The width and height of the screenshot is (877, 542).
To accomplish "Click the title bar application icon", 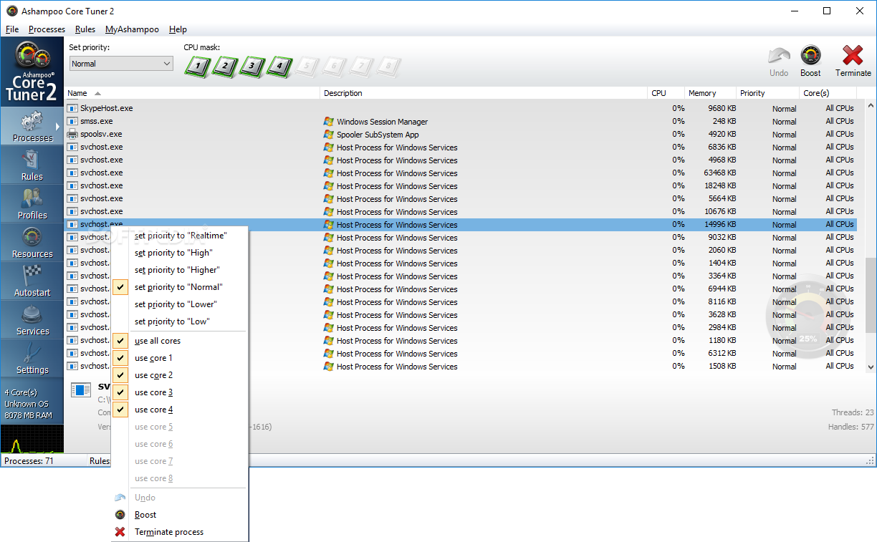I will point(12,11).
